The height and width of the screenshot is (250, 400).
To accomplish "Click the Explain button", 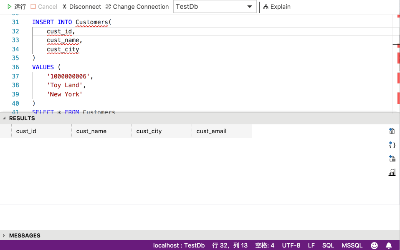I will 277,7.
